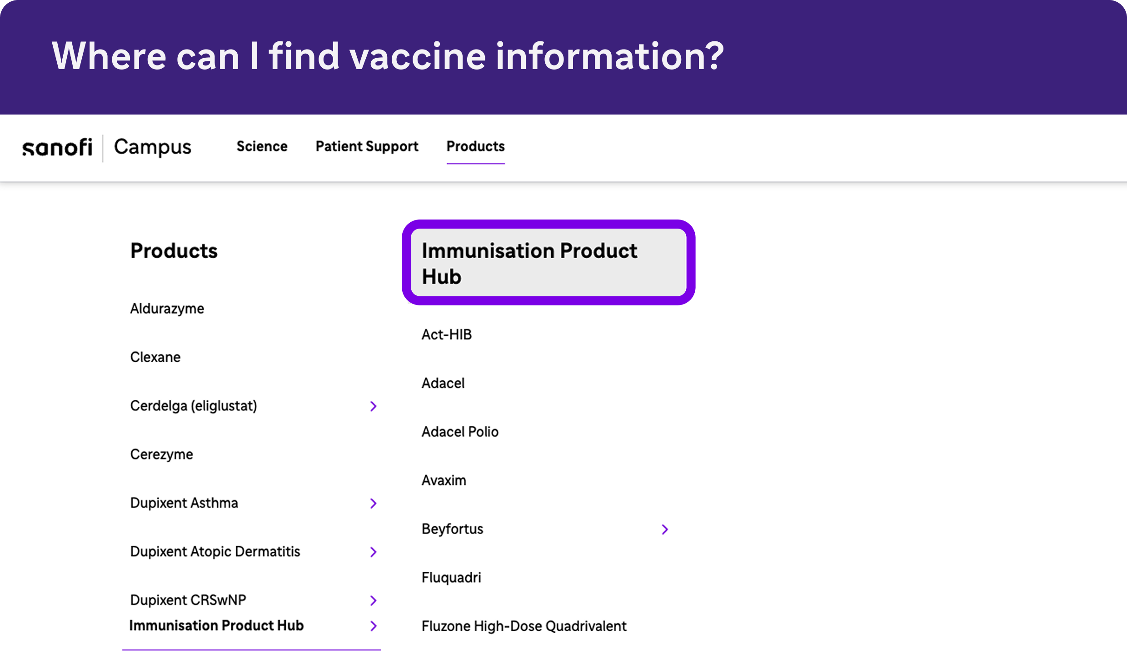The height and width of the screenshot is (664, 1127).
Task: Choose Adacel Polio in the hub list
Action: (460, 432)
